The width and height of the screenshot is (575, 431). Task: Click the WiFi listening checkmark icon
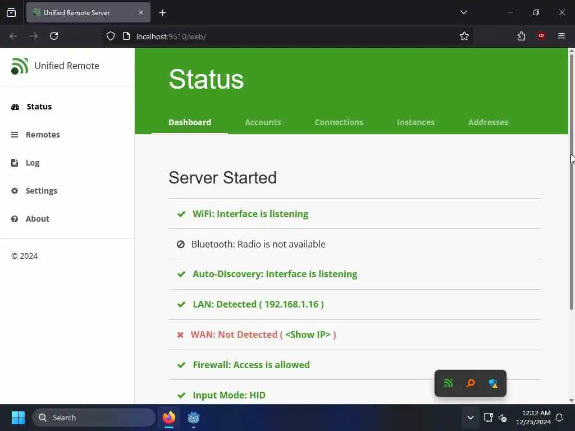(x=181, y=214)
